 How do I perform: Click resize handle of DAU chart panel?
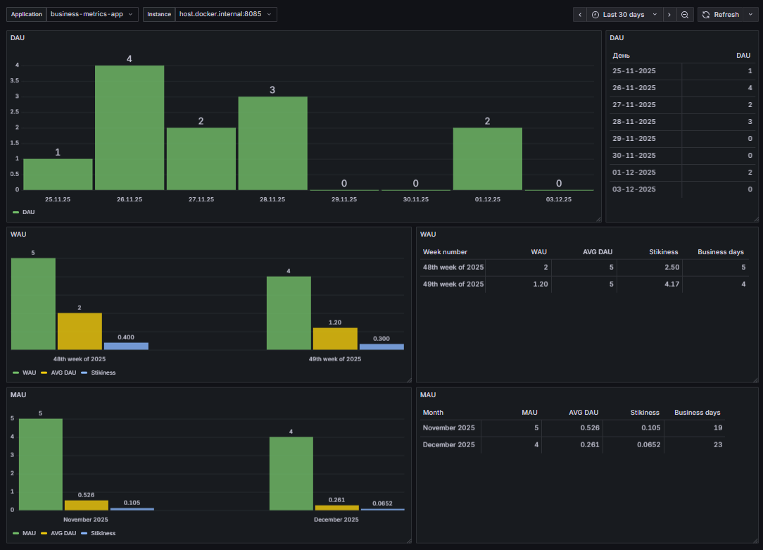click(x=598, y=219)
